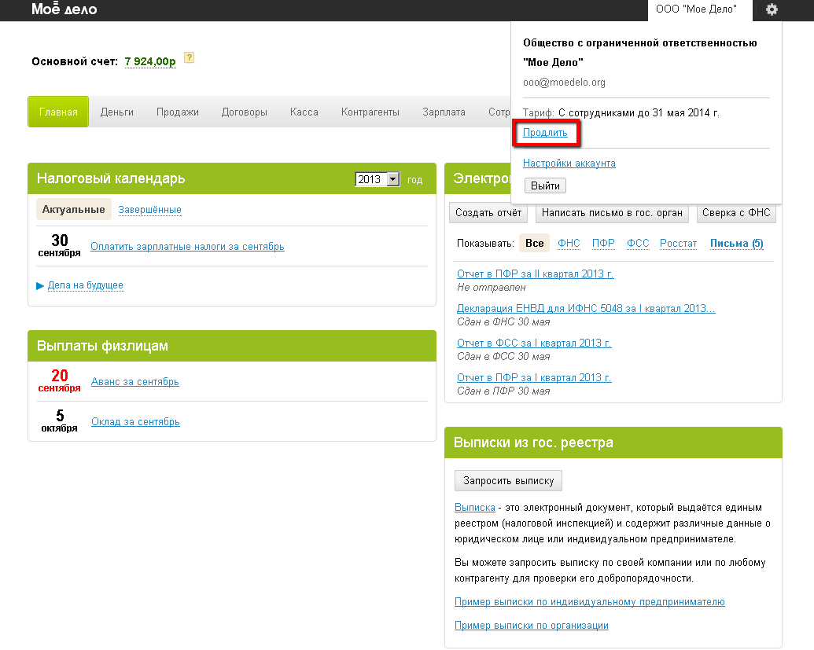The height and width of the screenshot is (650, 814).
Task: Open Оклад за сентябрь payment
Action: pos(135,422)
